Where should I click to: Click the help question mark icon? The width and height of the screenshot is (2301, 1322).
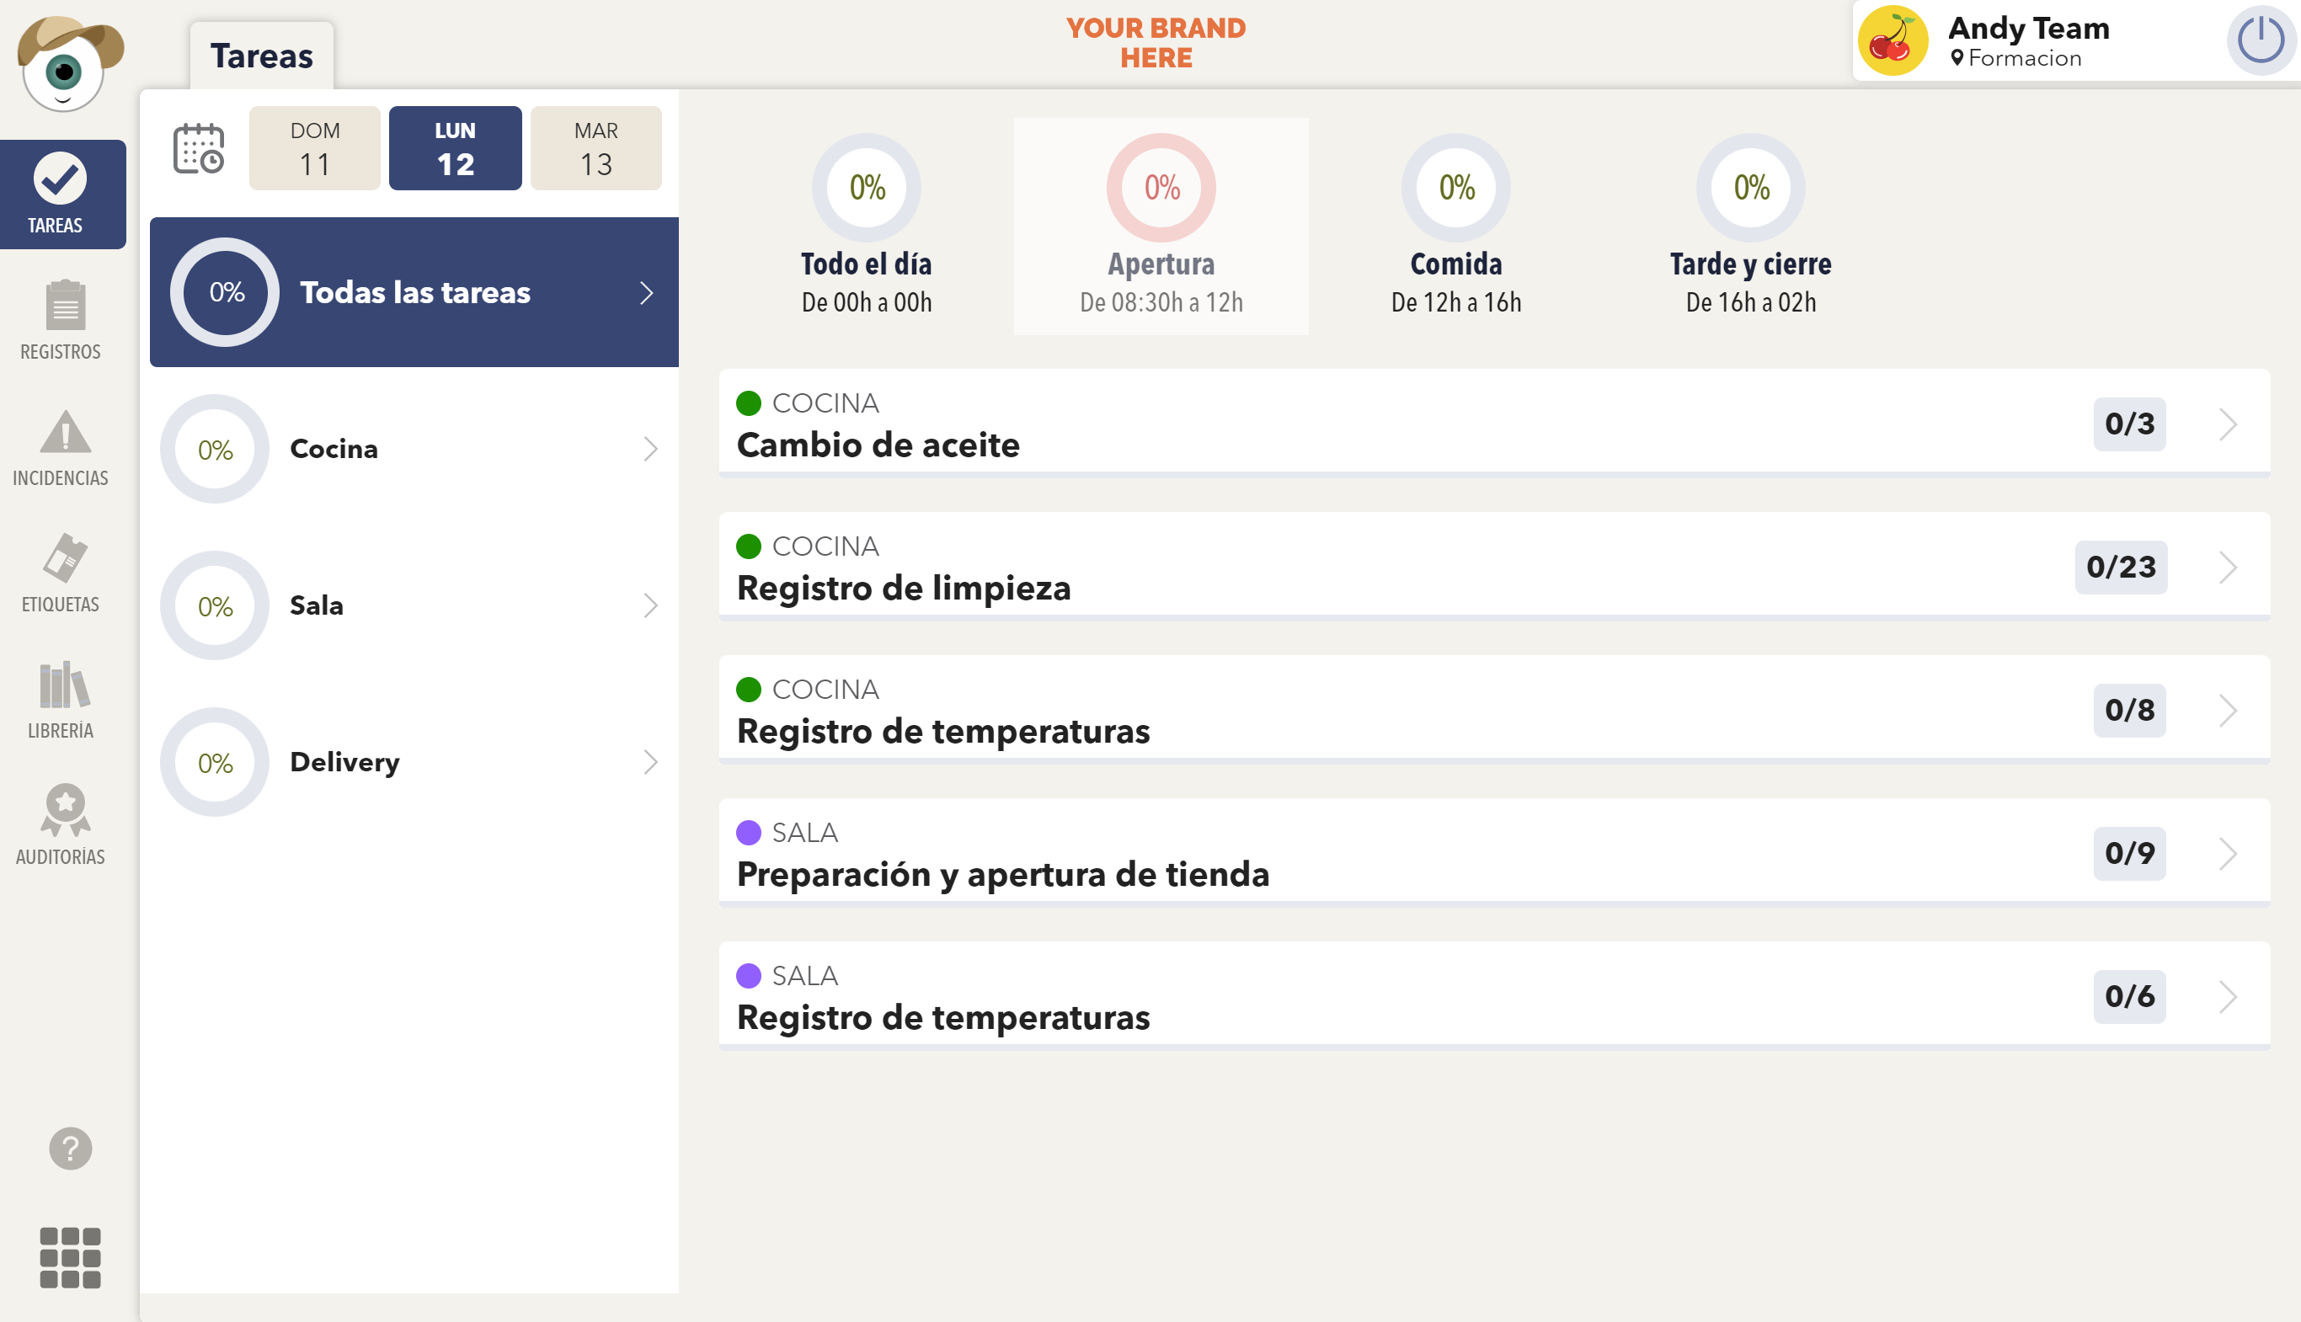point(70,1149)
